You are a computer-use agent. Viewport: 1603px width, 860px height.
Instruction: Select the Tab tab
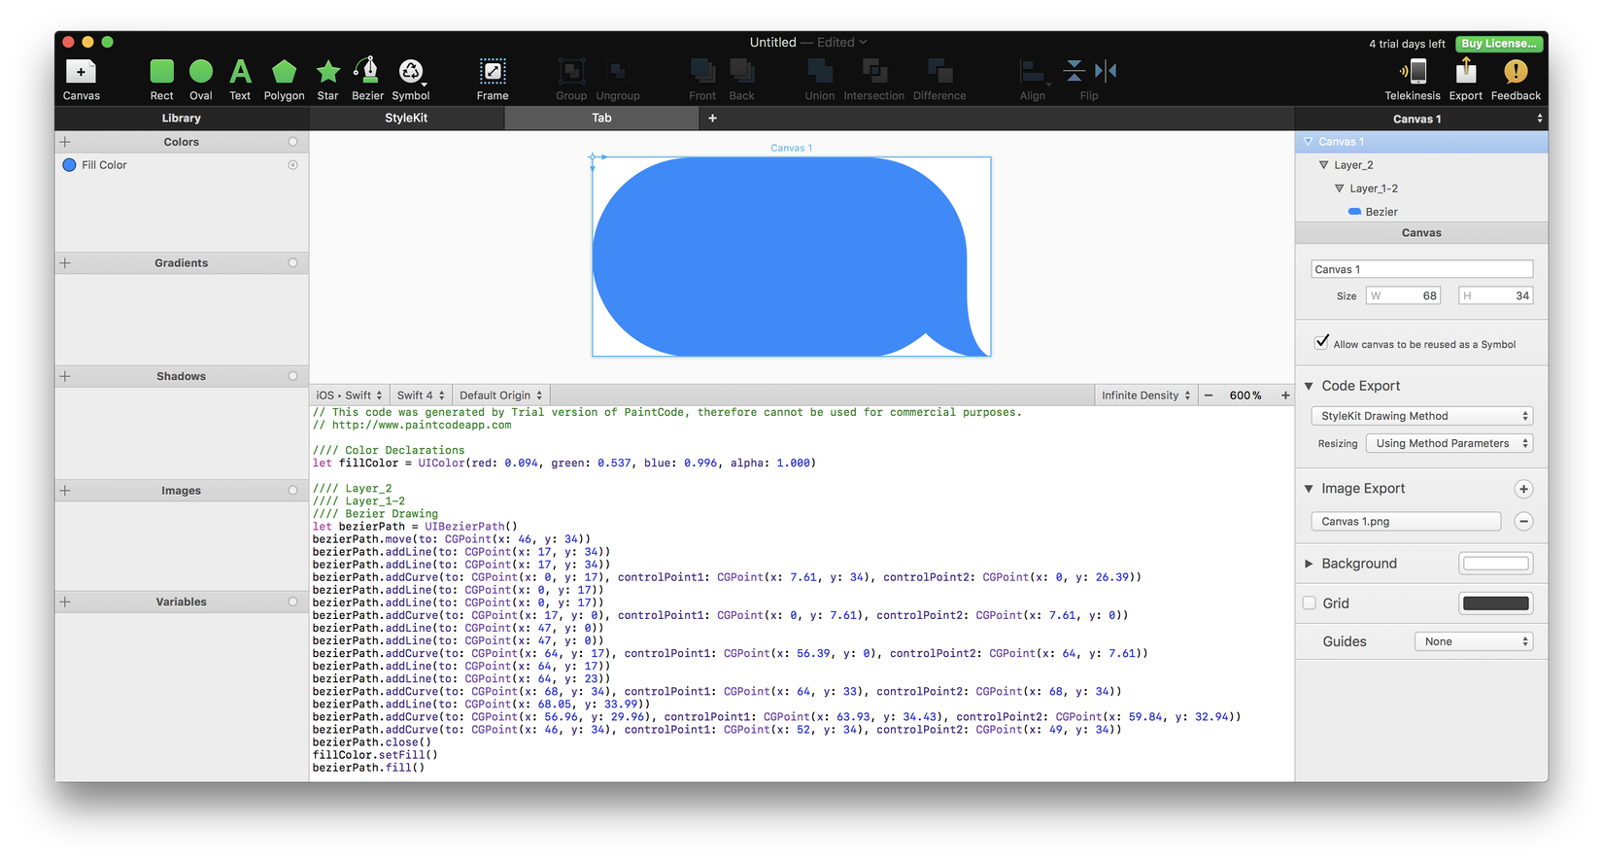point(601,118)
